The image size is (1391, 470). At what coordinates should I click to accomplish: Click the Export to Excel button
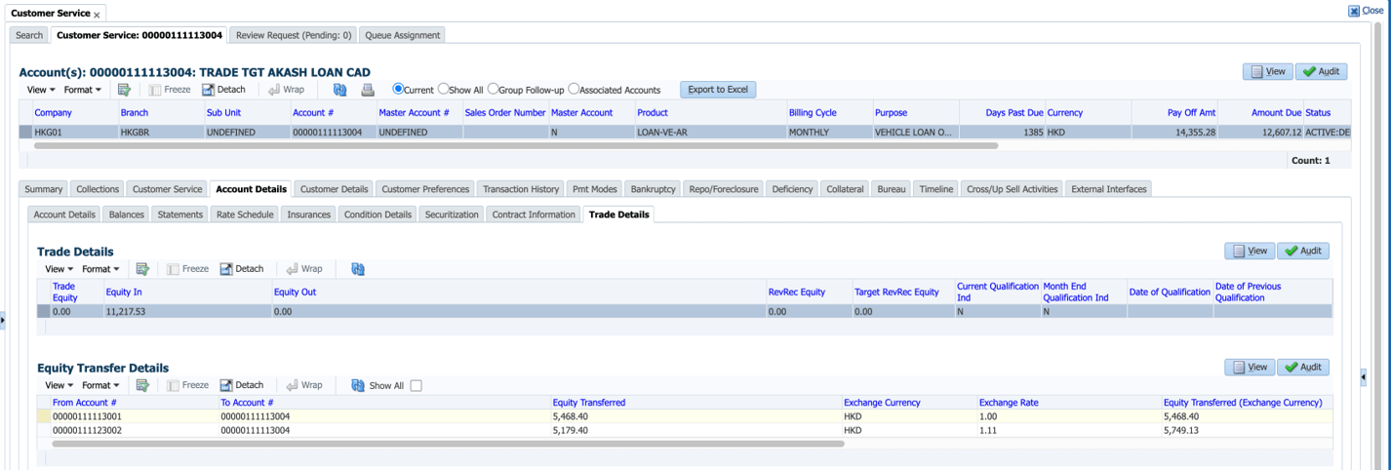(x=718, y=90)
